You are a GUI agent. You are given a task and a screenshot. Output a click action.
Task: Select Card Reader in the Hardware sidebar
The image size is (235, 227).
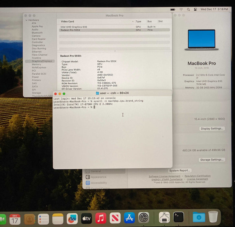39,39
